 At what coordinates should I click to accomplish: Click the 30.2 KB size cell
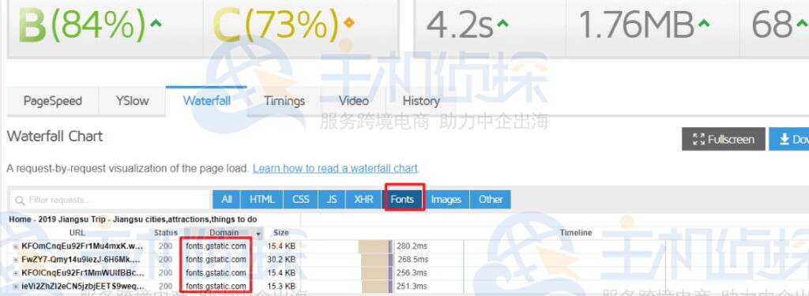pos(281,260)
